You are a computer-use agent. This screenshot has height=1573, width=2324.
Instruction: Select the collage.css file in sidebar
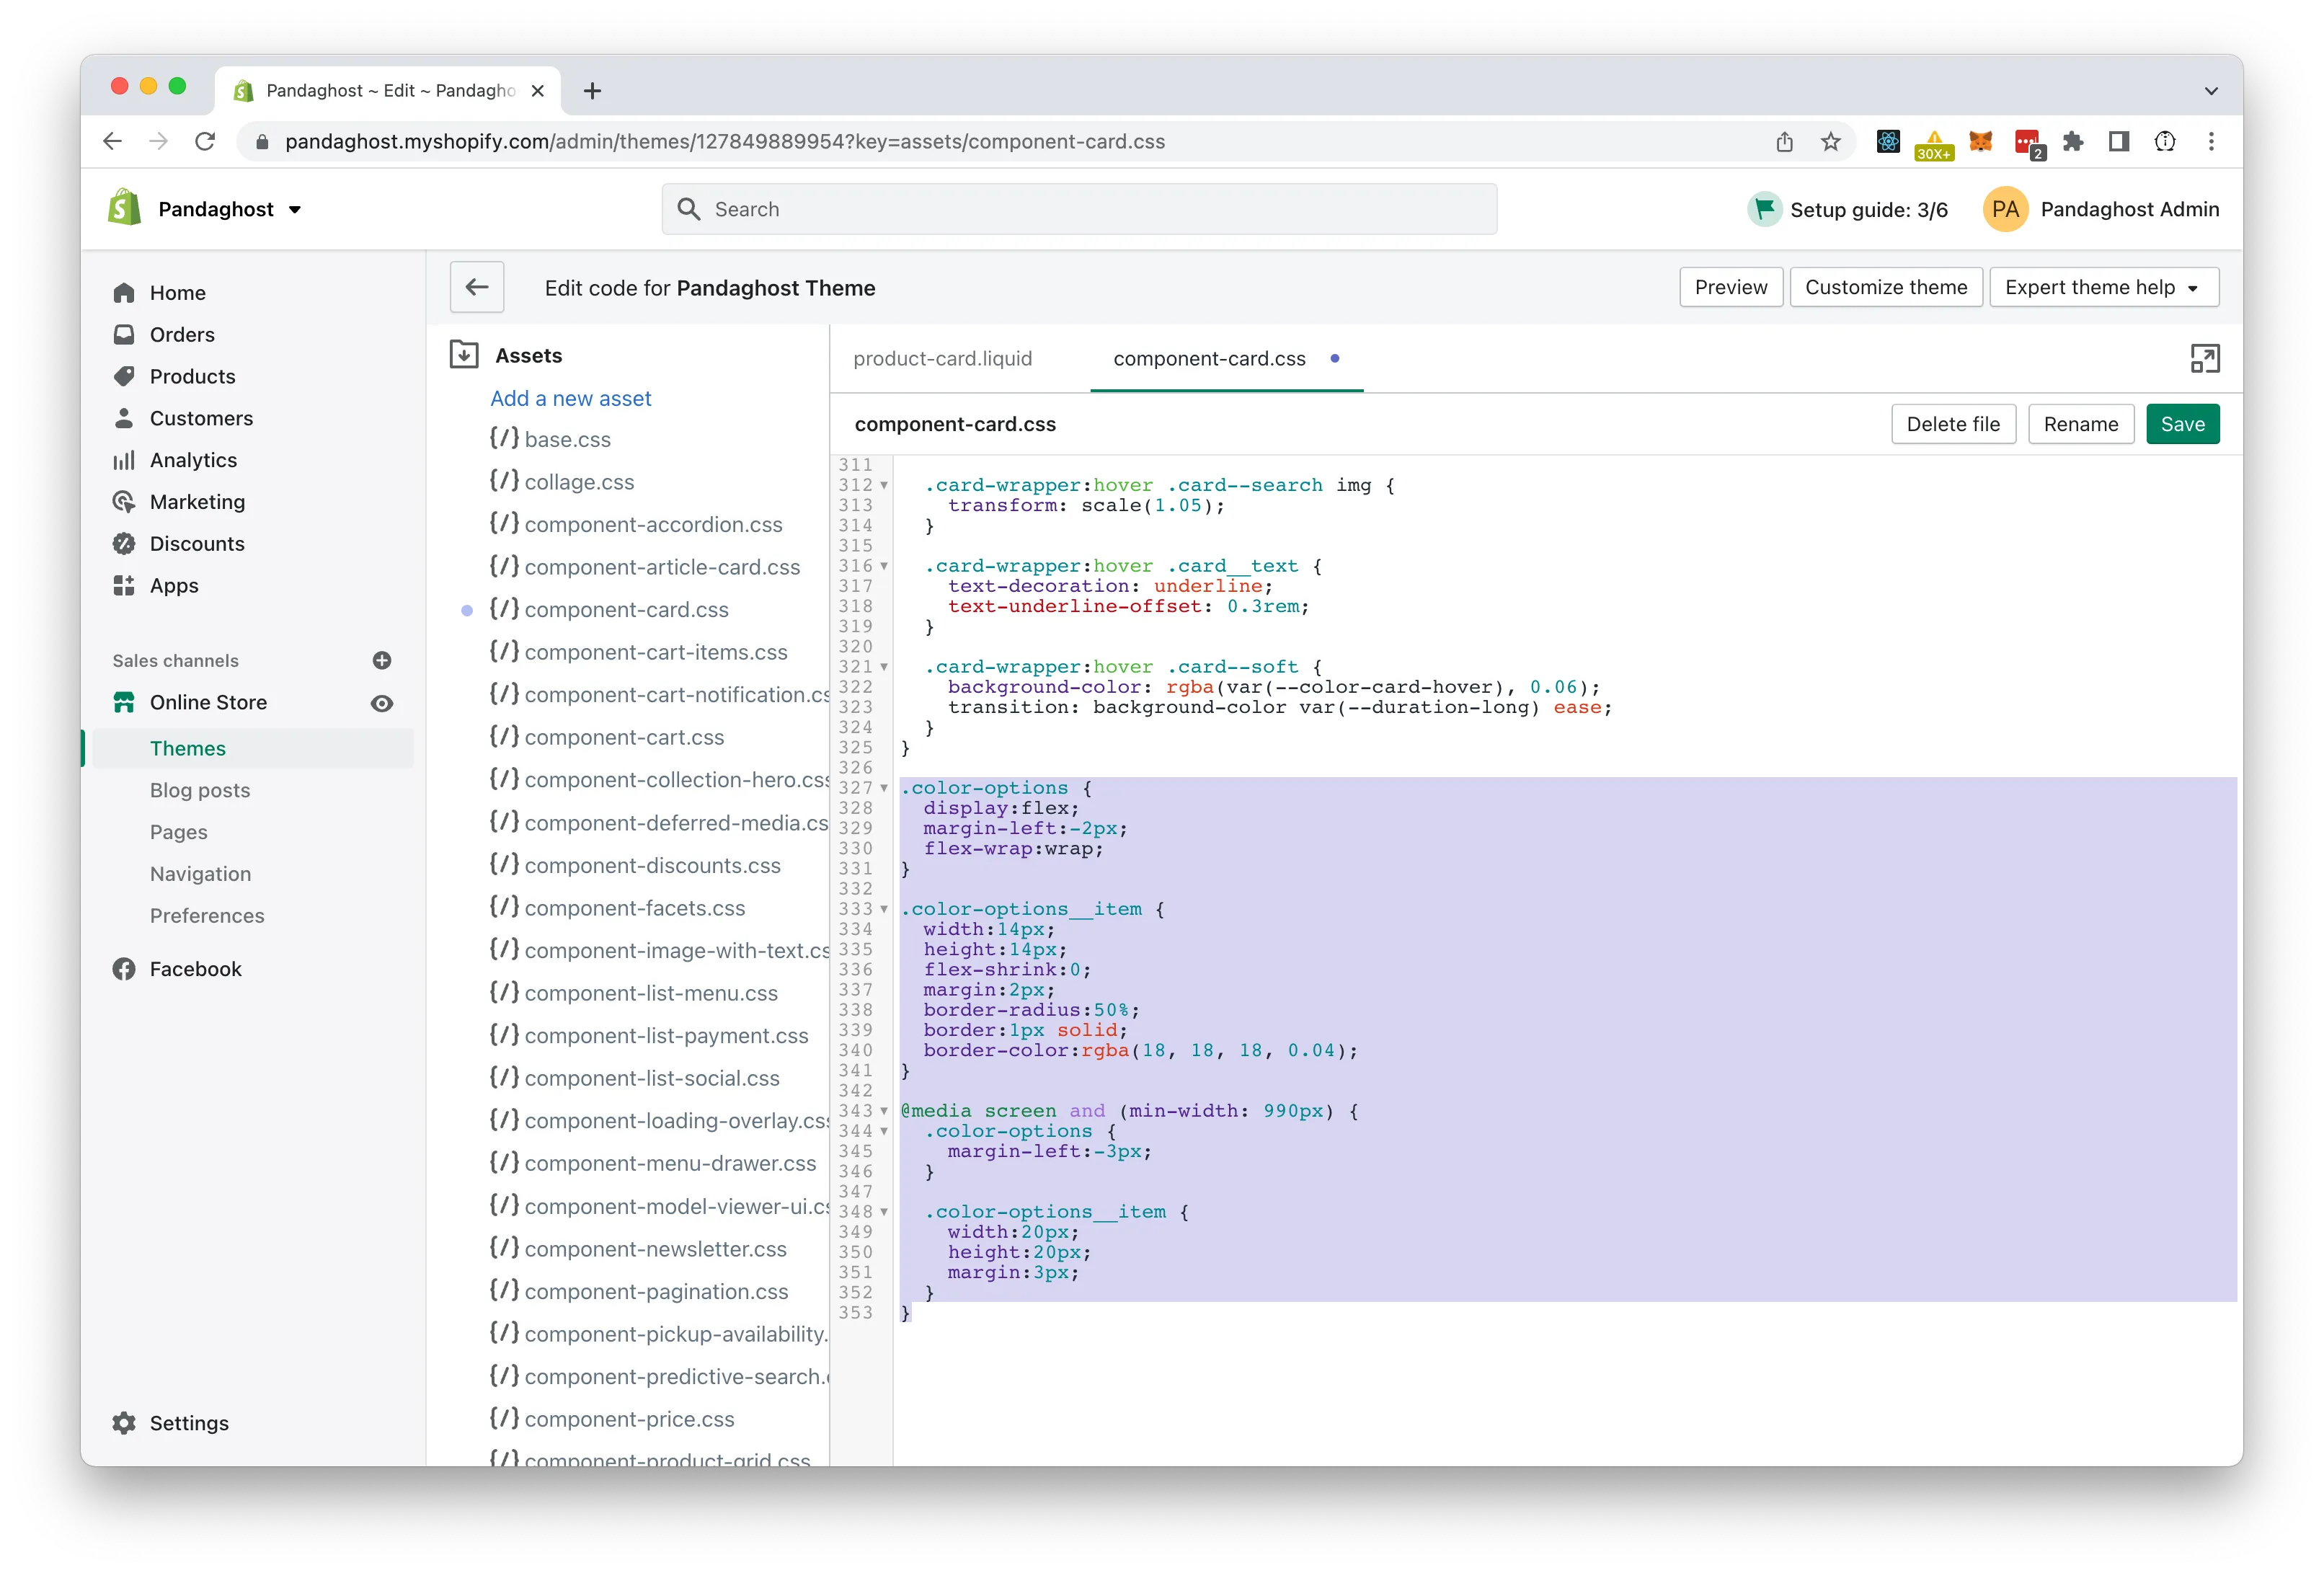click(580, 481)
